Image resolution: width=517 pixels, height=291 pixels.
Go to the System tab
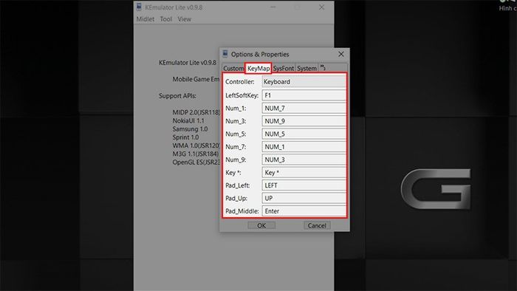tap(307, 68)
